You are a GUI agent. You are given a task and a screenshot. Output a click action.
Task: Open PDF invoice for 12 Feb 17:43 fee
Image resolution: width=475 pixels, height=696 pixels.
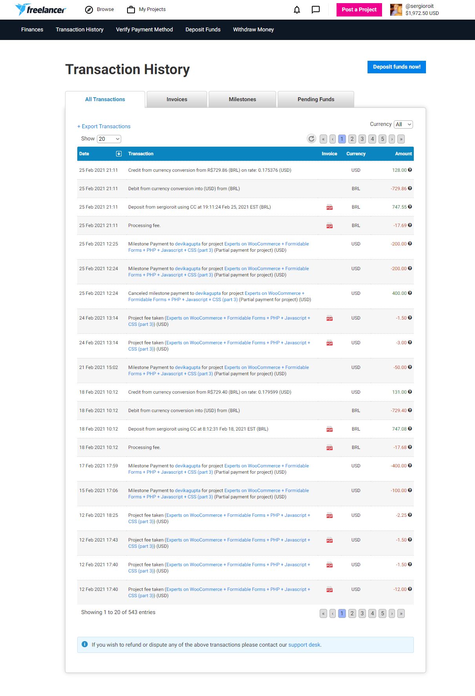tap(329, 540)
